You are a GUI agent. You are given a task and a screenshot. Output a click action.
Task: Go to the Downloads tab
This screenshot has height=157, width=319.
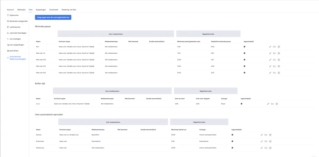[54, 10]
